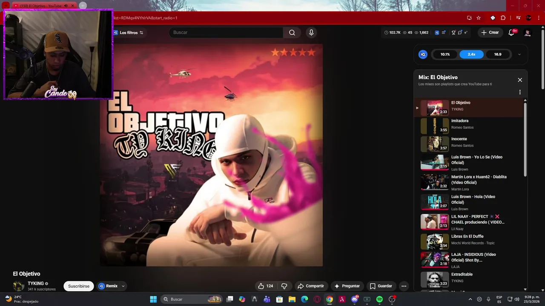This screenshot has height=306, width=545.
Task: Click the Guardar button
Action: pyautogui.click(x=381, y=286)
